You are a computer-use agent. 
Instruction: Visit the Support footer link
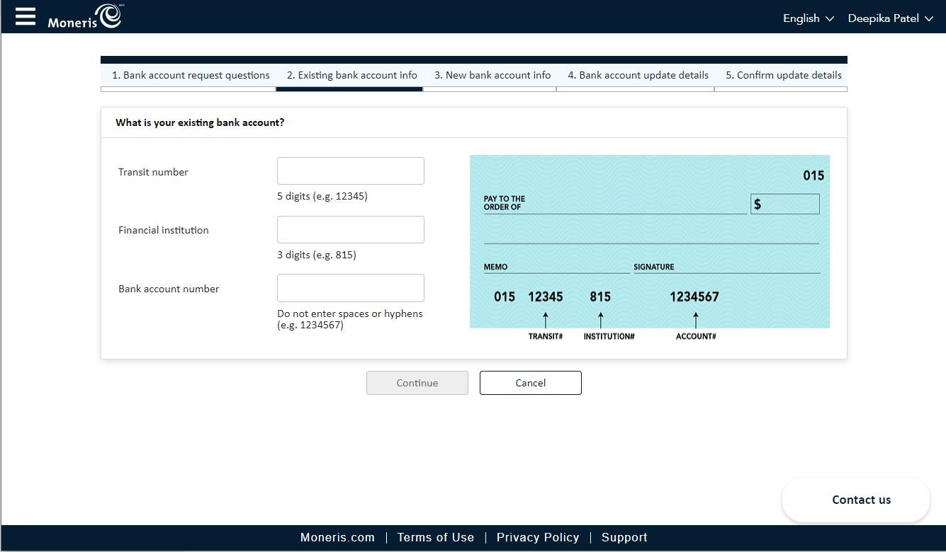624,537
